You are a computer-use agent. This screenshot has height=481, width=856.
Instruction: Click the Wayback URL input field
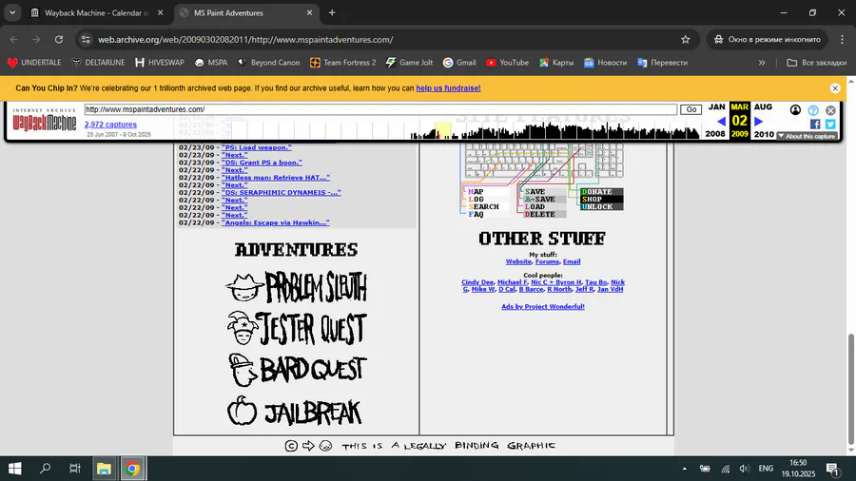tap(380, 109)
